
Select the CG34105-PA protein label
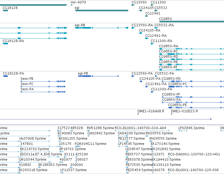(x=150, y=79)
